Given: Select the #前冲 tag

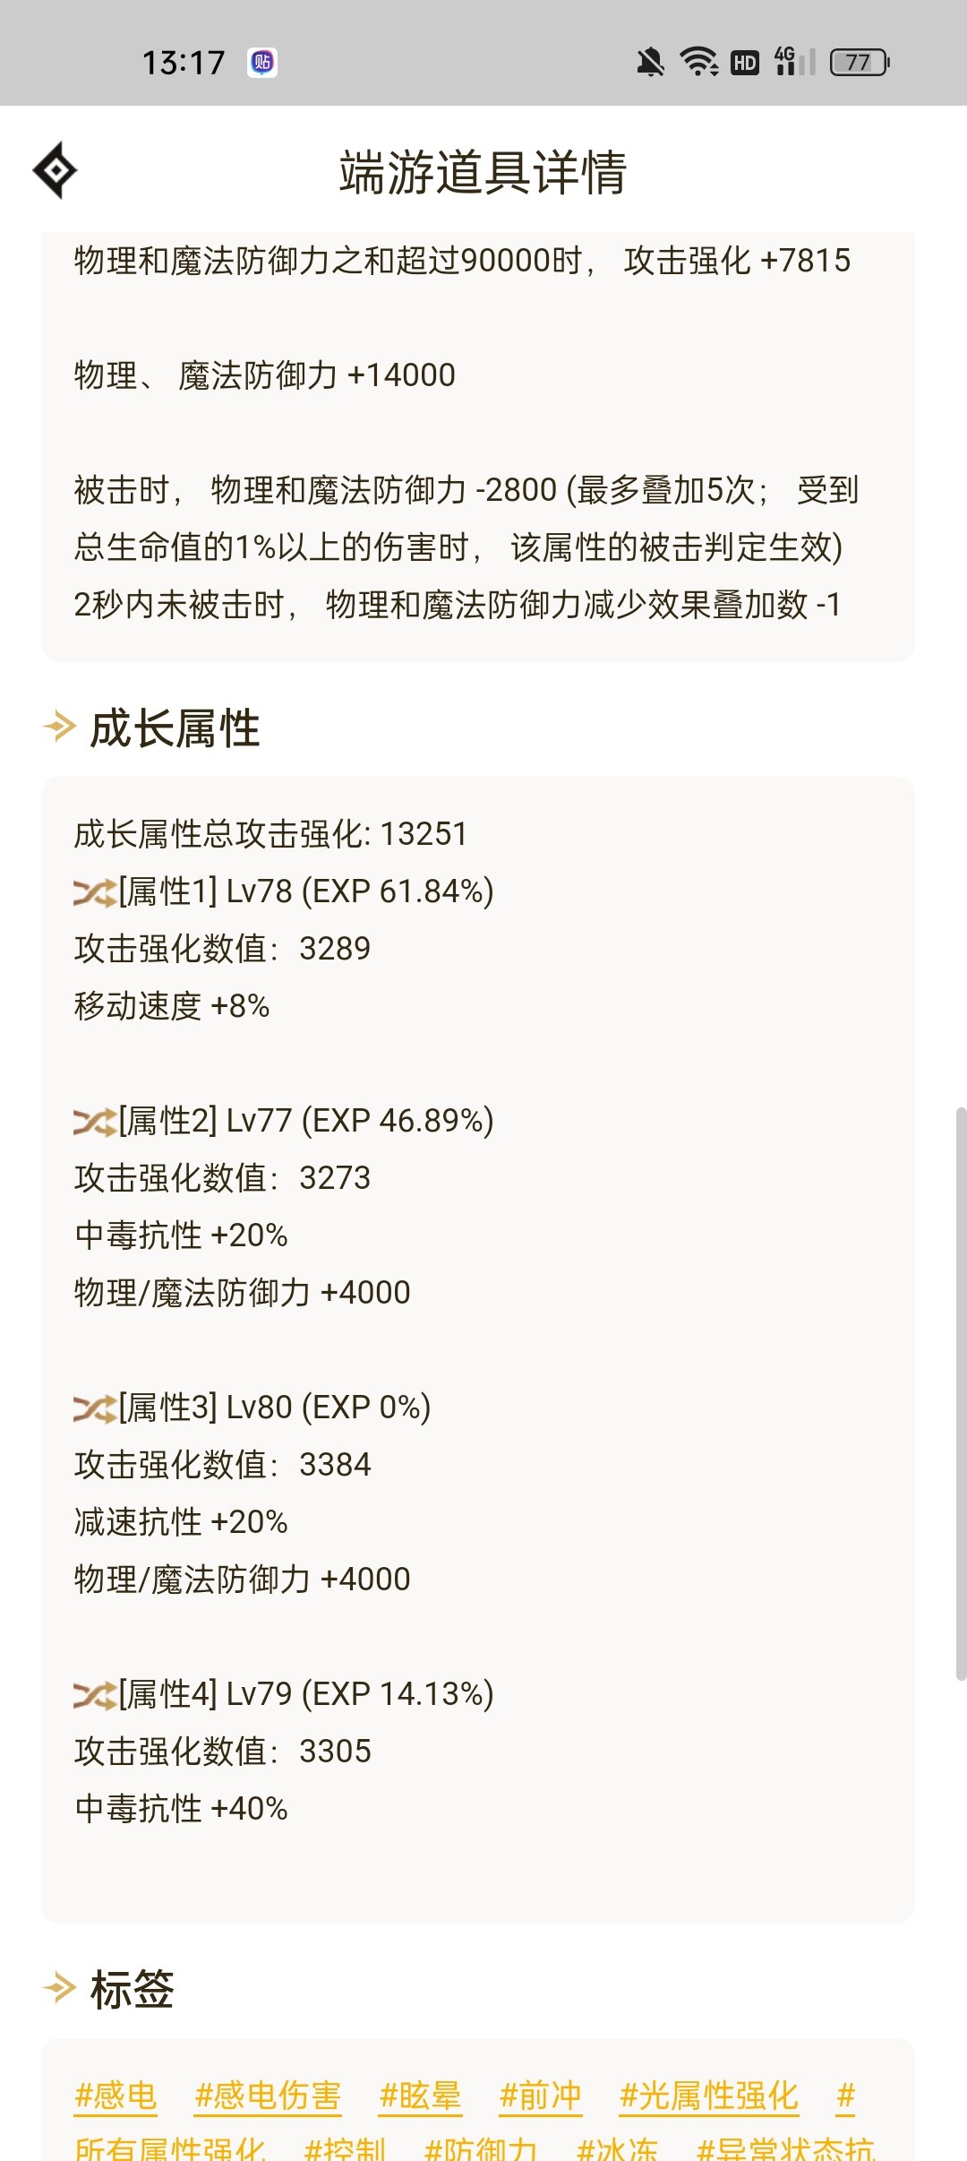Looking at the screenshot, I should [540, 2096].
